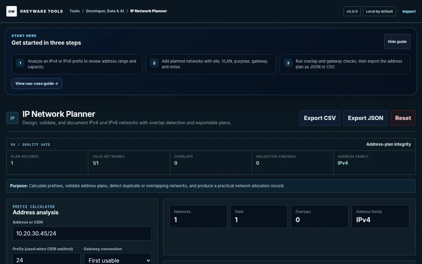Hide the getting started guide
The image size is (422, 264).
397,41
